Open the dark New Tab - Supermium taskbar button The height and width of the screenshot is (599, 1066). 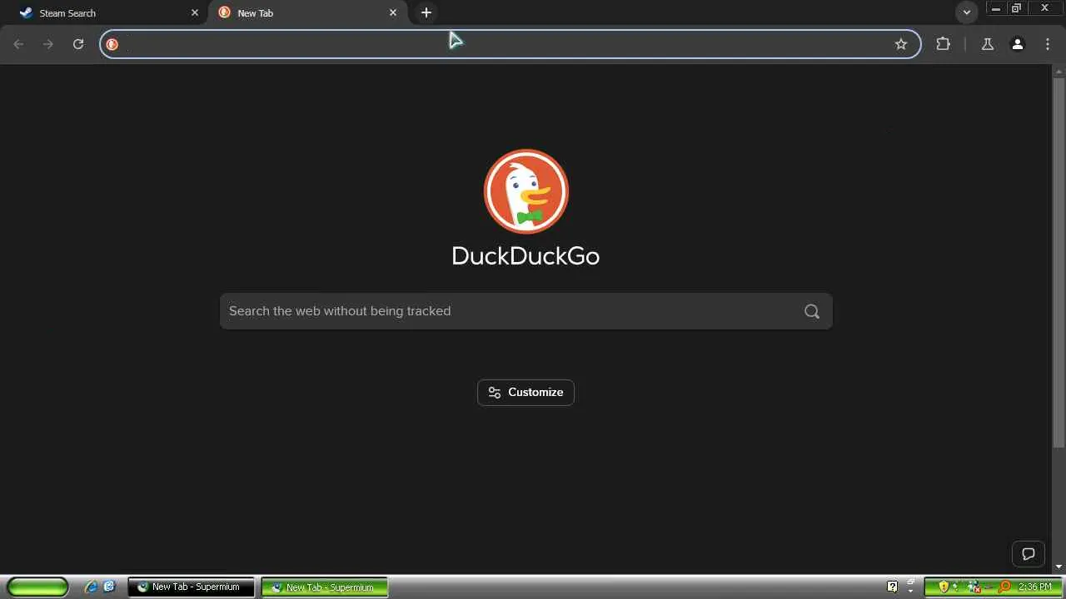[x=191, y=587]
